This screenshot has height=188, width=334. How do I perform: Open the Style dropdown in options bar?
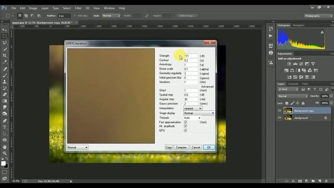[111, 16]
